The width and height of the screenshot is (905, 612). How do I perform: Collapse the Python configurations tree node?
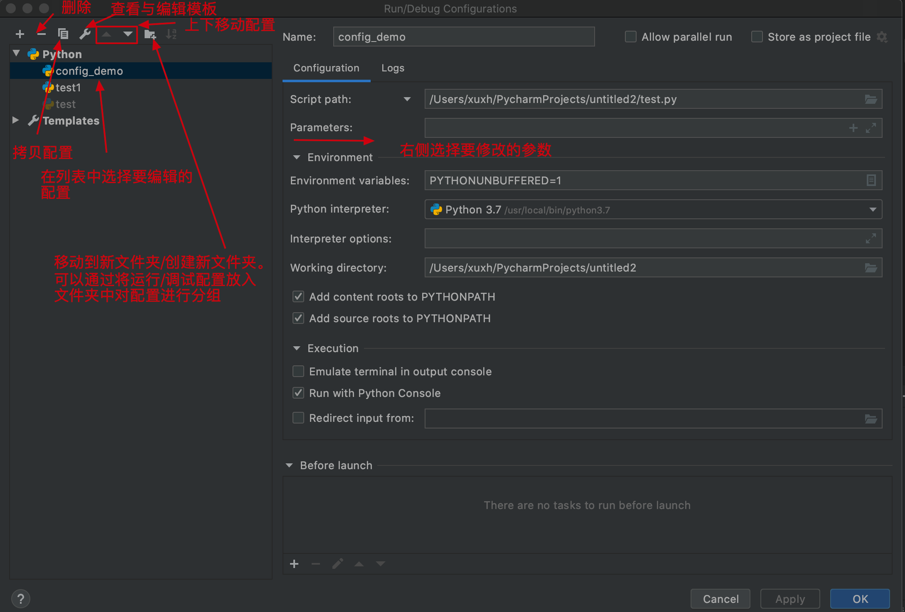coord(17,53)
